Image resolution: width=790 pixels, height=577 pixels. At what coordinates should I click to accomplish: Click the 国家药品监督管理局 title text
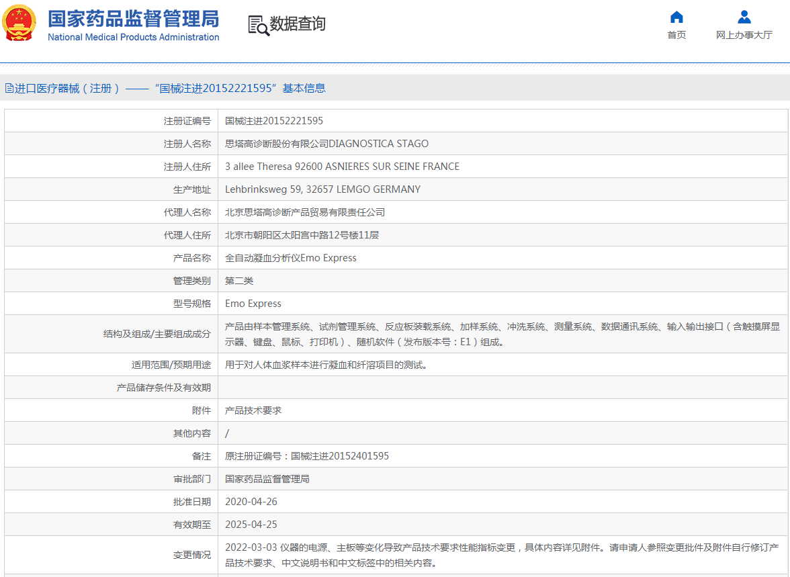coord(133,18)
